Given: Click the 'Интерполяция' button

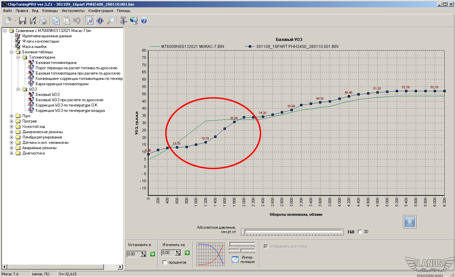Looking at the screenshot, I should [x=235, y=259].
